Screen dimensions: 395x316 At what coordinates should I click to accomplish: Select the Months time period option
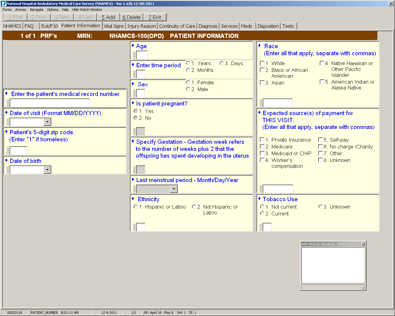[188, 70]
